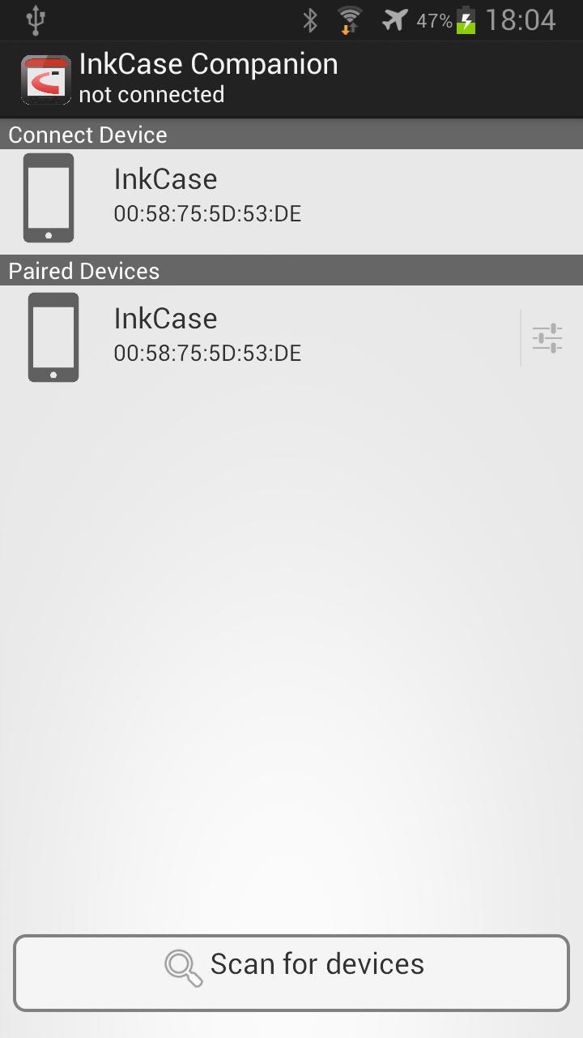Tap the Connect Device section header

tap(291, 135)
